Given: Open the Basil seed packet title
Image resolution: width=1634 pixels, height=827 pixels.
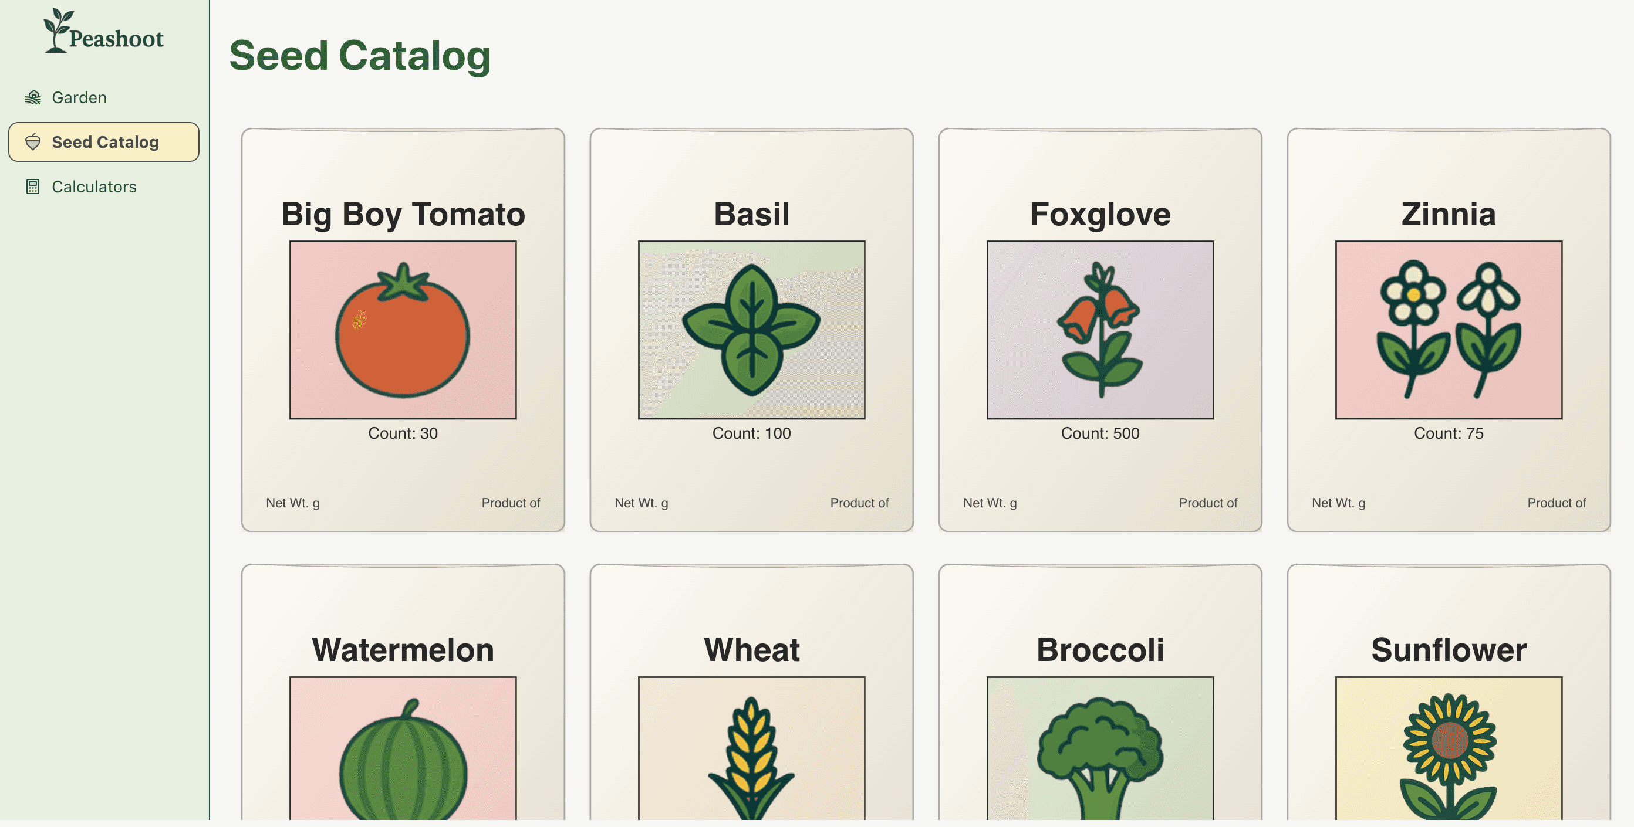Looking at the screenshot, I should pyautogui.click(x=752, y=214).
